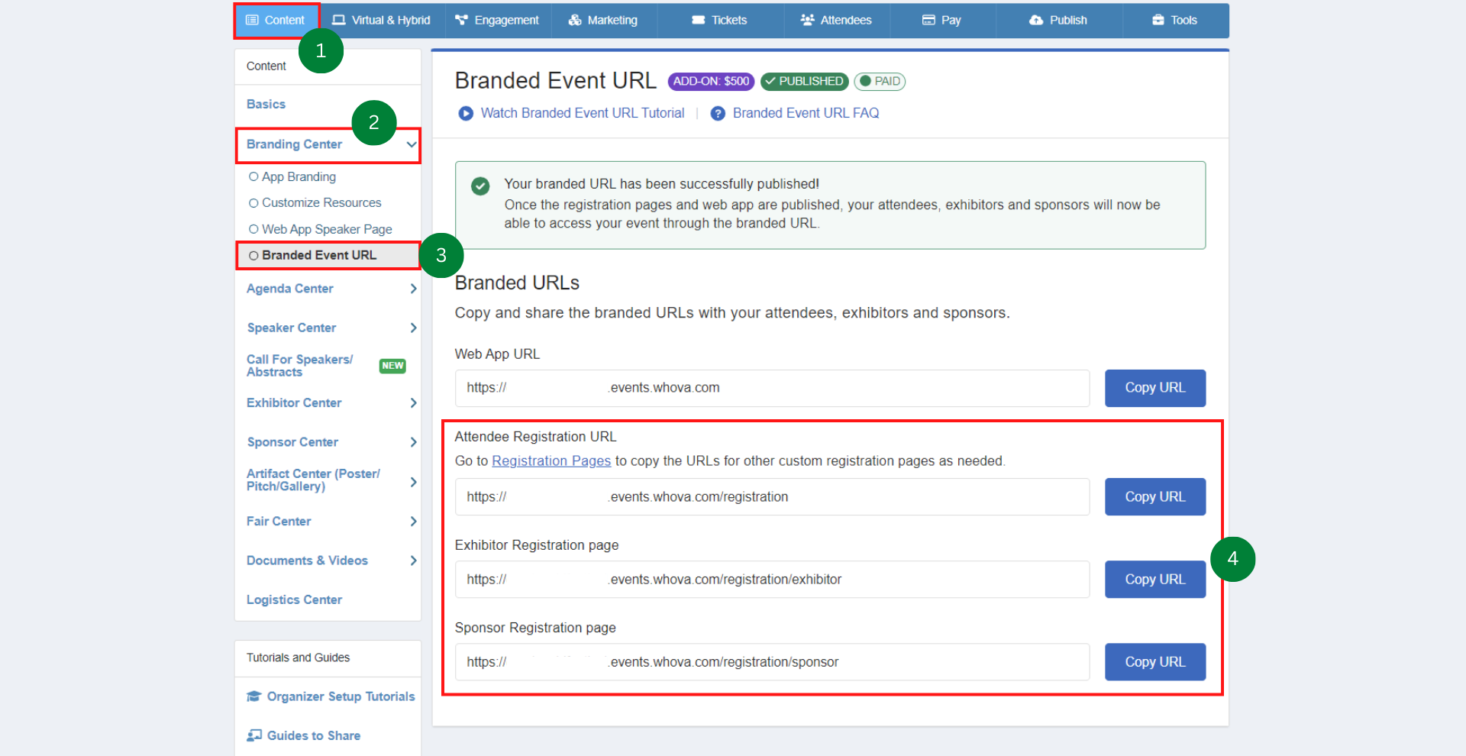Open Attendees via the people icon
Image resolution: width=1466 pixels, height=756 pixels.
coord(806,20)
